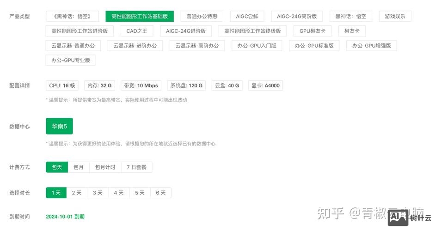Set duration to 3天
Viewport: 435px width, 231px height.
tap(98, 193)
